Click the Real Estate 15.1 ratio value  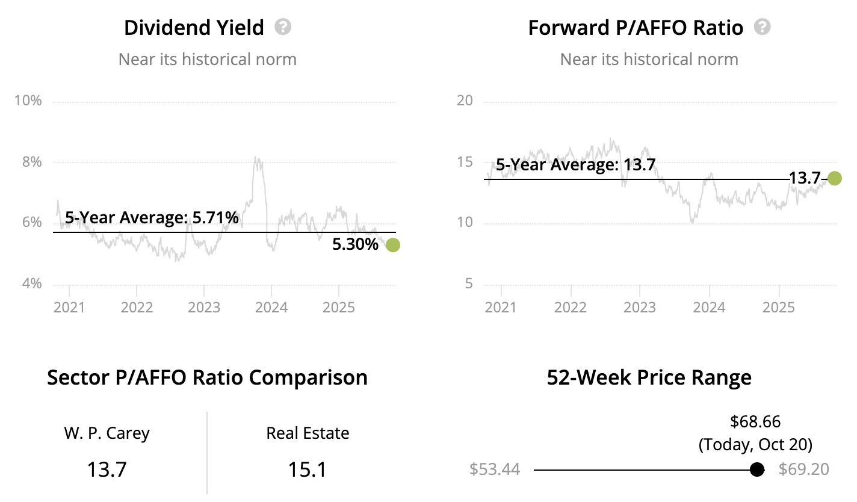coord(308,468)
